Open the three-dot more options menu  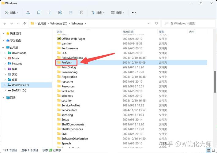click(134, 13)
